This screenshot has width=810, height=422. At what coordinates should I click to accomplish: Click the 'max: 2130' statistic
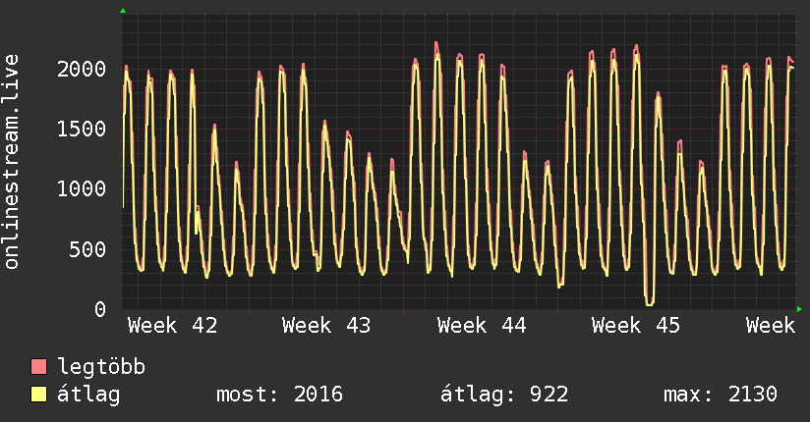point(721,395)
